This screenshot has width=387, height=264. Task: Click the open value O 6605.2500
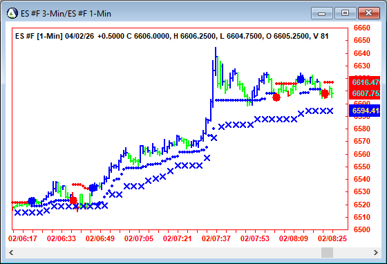[x=287, y=36]
